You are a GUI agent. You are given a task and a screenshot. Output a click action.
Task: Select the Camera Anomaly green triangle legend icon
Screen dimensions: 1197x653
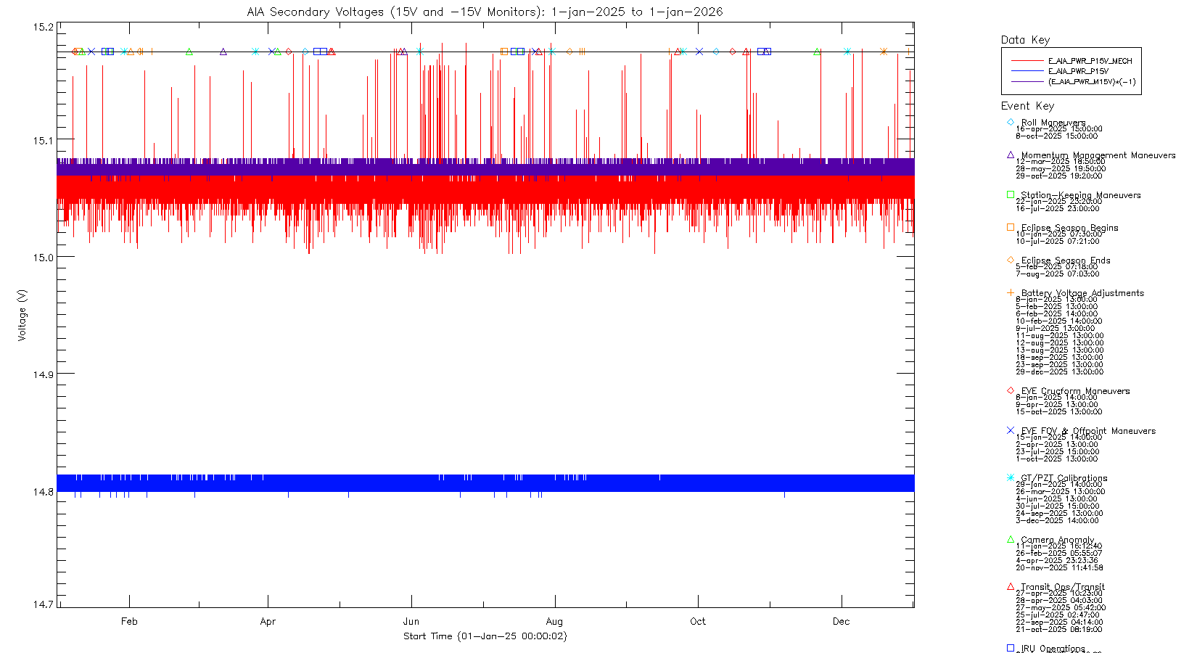1011,539
